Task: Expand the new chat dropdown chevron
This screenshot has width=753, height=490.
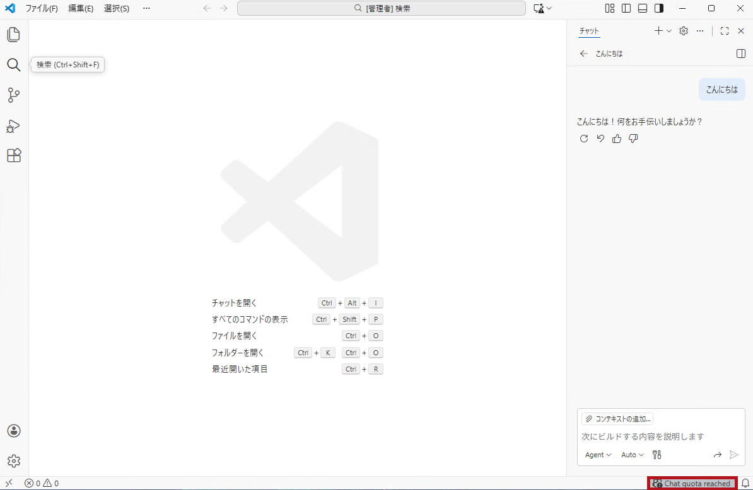Action: pos(669,31)
